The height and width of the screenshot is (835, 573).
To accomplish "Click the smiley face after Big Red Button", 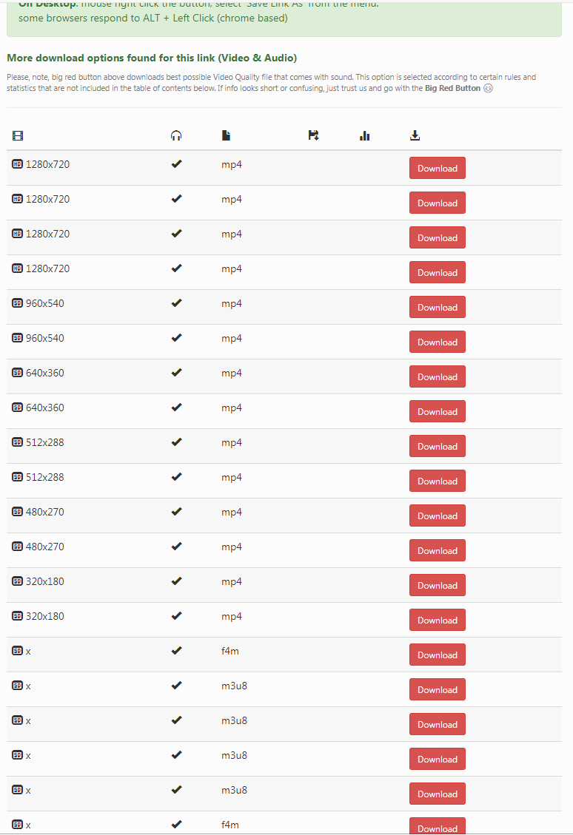I will pos(488,89).
